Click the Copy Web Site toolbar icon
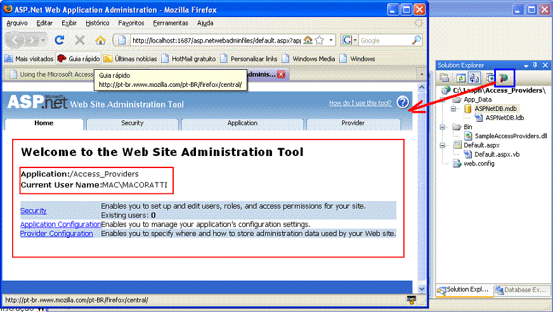 point(490,78)
